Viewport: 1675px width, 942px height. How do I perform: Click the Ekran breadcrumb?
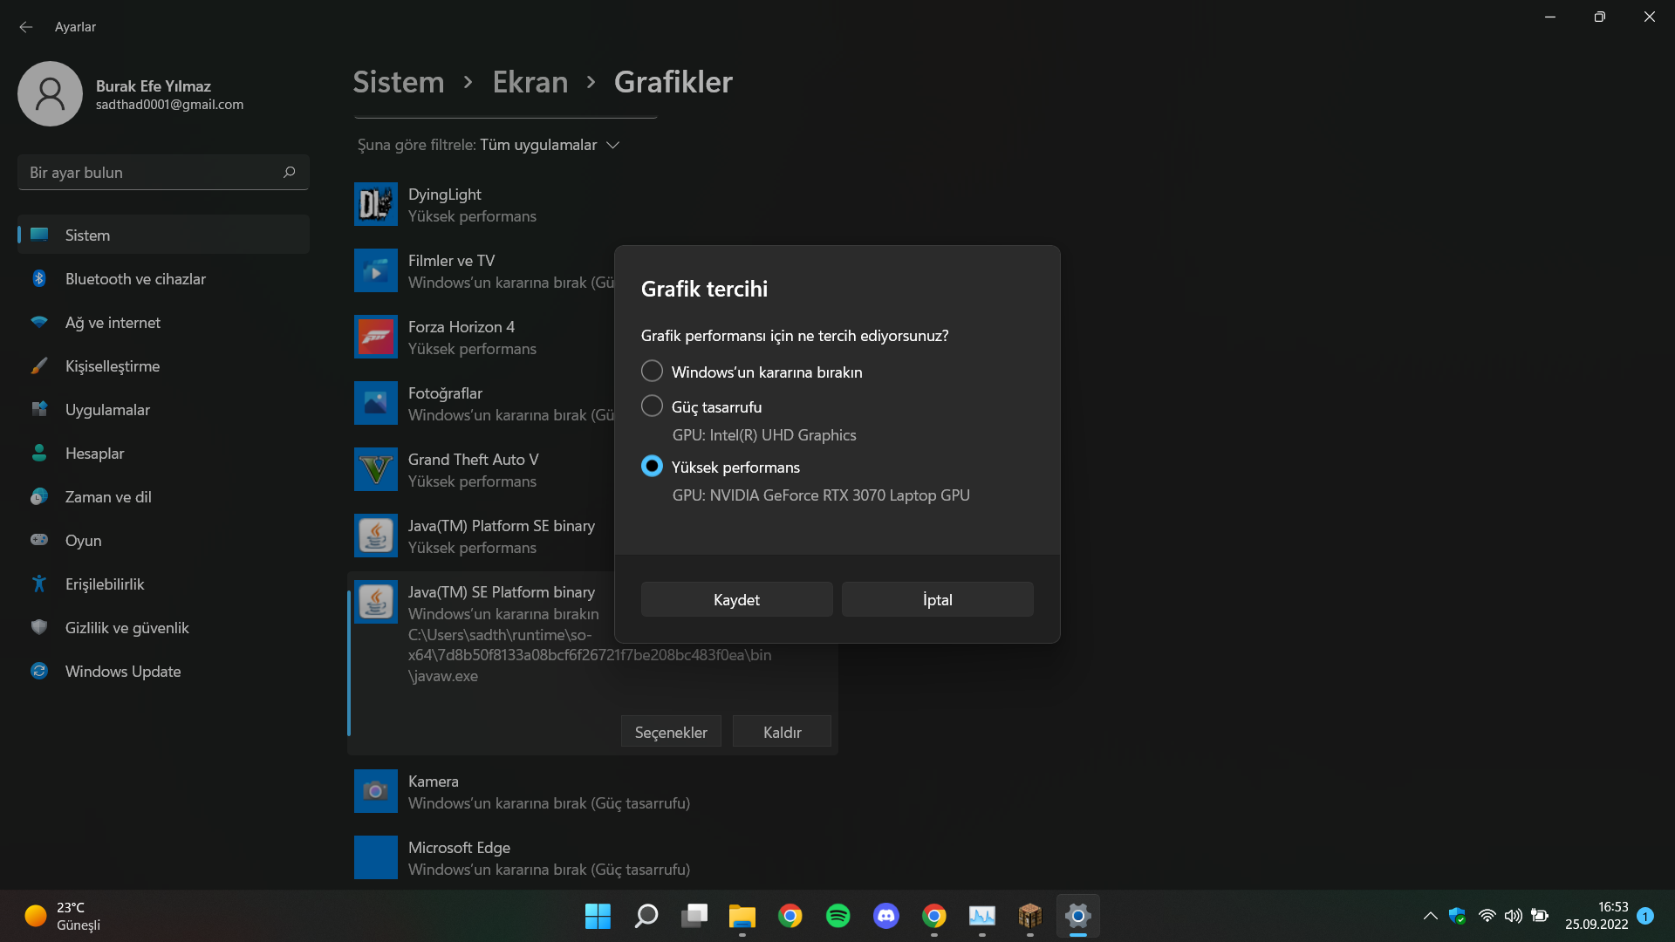[x=530, y=82]
